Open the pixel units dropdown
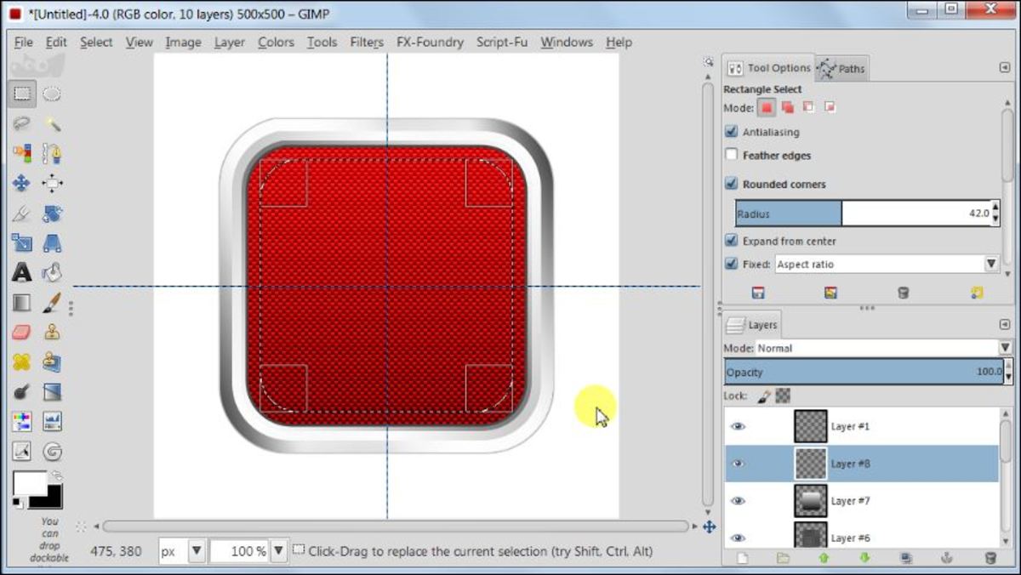 197,550
